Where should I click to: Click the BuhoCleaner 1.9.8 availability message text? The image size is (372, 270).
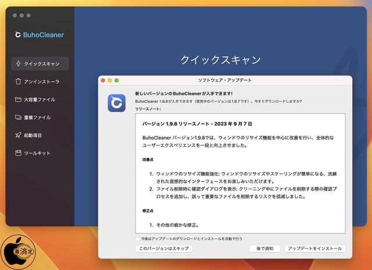219,101
